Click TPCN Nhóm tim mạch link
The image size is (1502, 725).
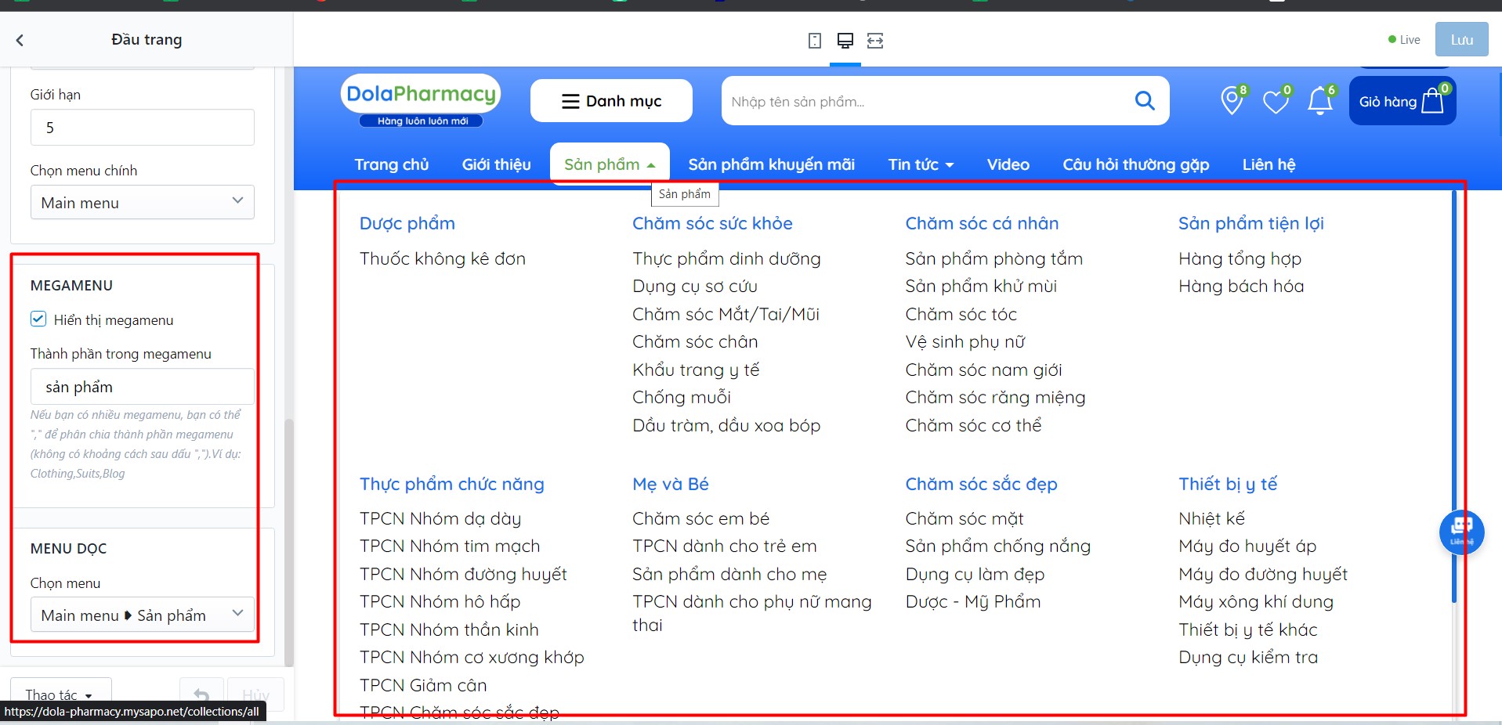point(450,546)
